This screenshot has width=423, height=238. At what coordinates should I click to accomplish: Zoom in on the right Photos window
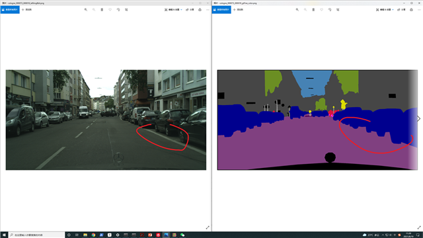coord(297,10)
